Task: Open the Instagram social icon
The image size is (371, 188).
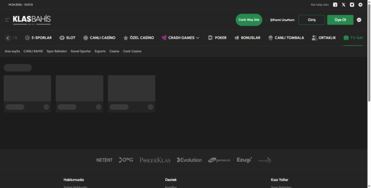Action: 352,5
